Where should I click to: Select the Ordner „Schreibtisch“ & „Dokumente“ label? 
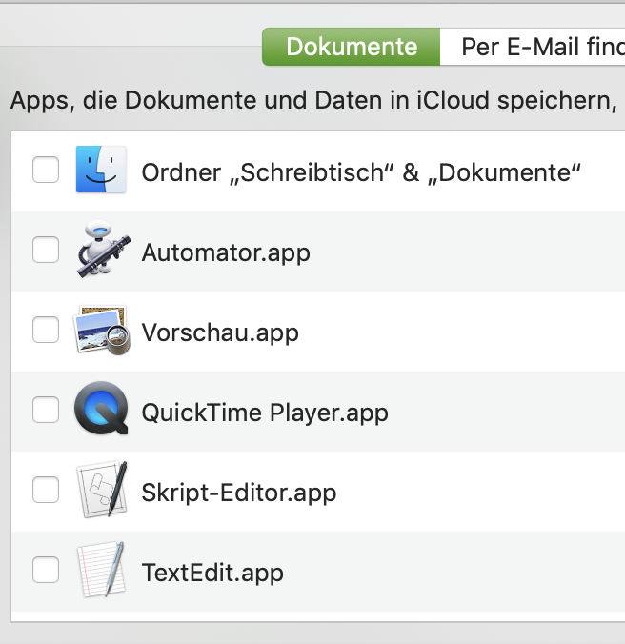tap(361, 172)
